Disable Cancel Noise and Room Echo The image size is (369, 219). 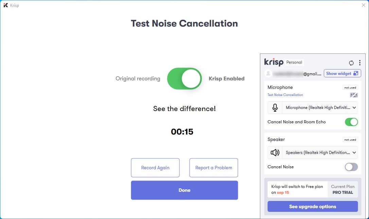click(x=351, y=122)
